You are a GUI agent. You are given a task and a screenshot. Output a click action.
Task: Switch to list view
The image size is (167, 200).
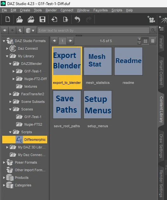[153, 41]
